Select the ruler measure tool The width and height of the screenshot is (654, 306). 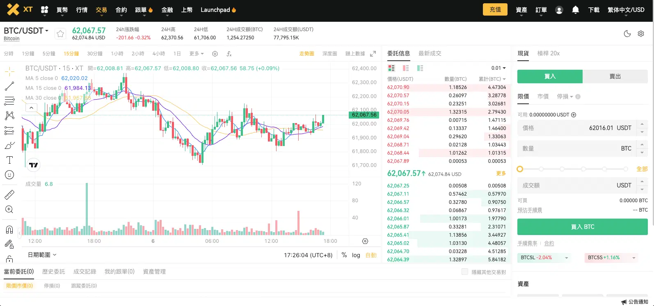[9, 195]
